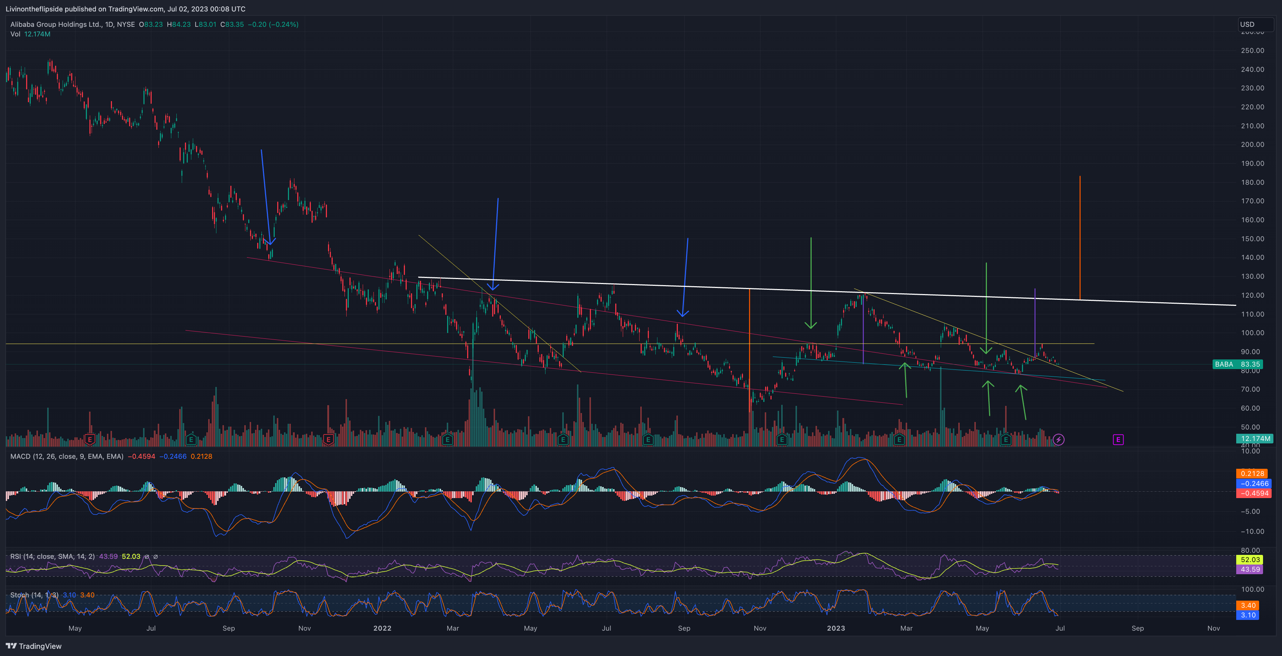
Task: Click the green 12.174M volume axis label
Action: pyautogui.click(x=1254, y=438)
